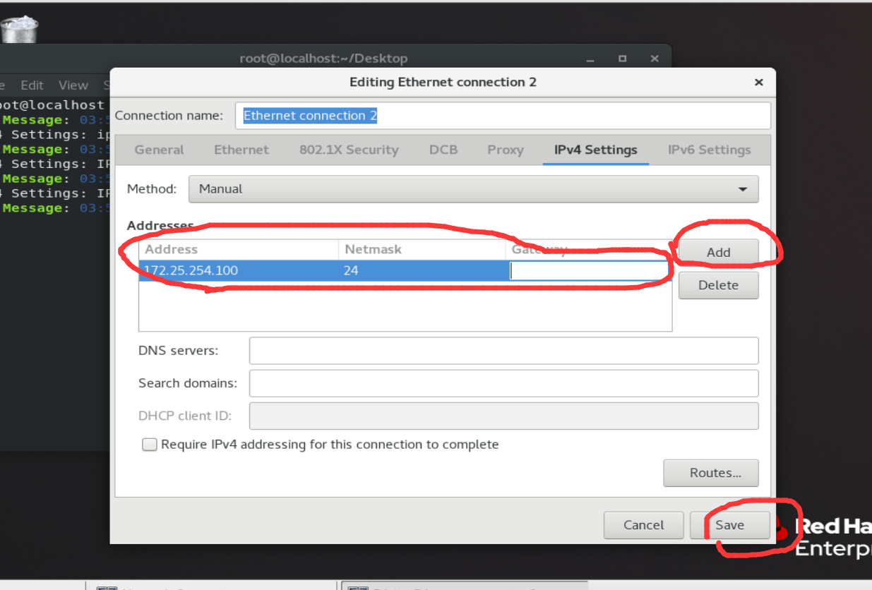
Task: Open the 802.1X Security tab
Action: (348, 150)
